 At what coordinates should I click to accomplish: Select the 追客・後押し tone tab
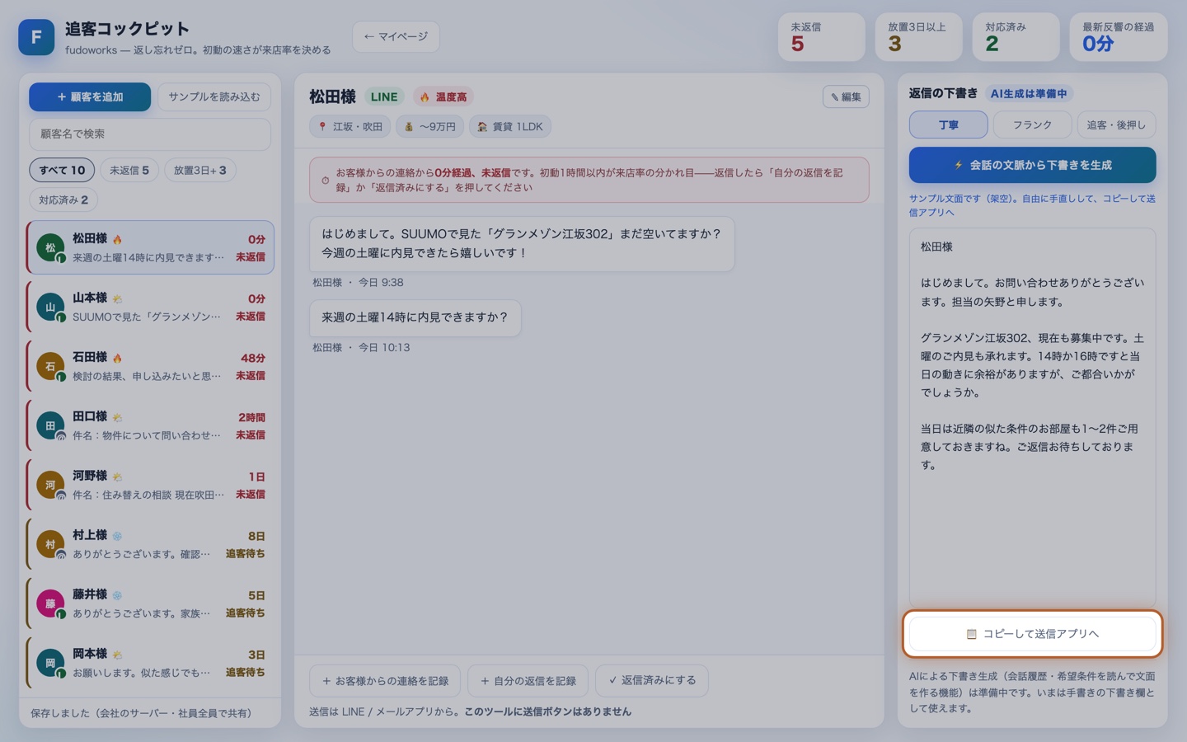click(1116, 124)
